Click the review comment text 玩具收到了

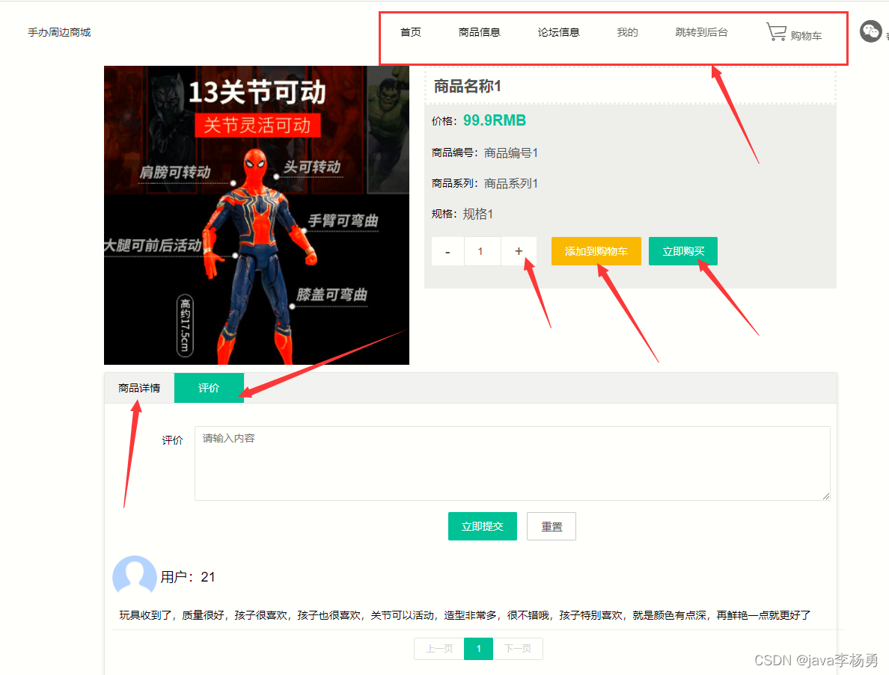coord(465,615)
